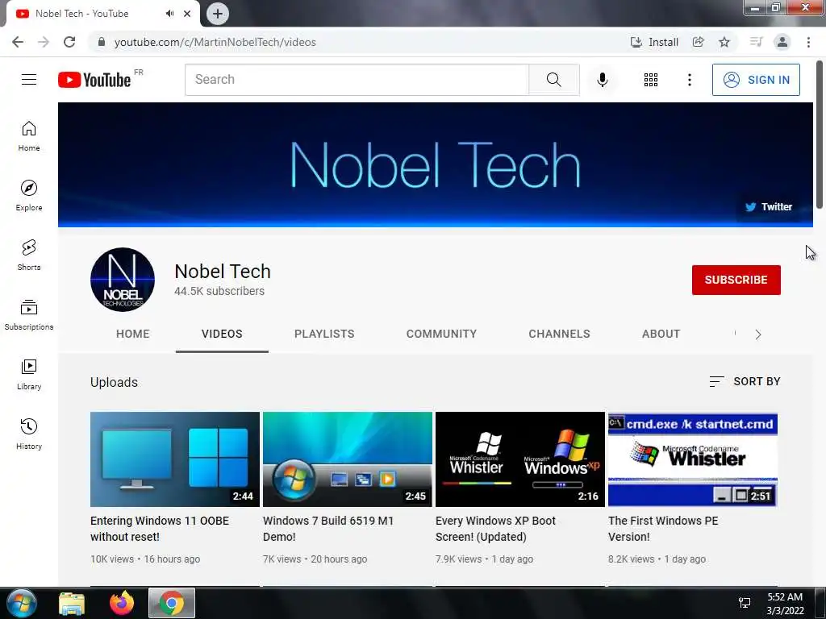This screenshot has height=619, width=826.
Task: Open the SORT BY dropdown
Action: coord(745,381)
